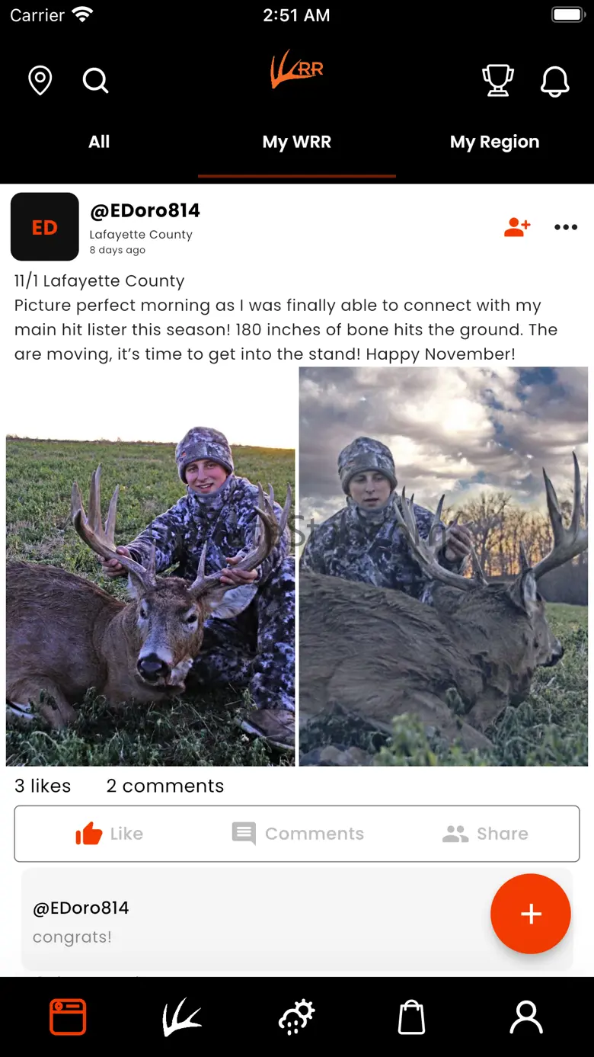Tap the Share button
The image size is (594, 1057).
point(485,834)
